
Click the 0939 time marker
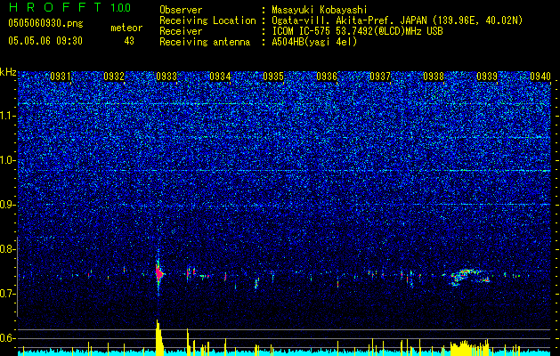click(x=487, y=77)
